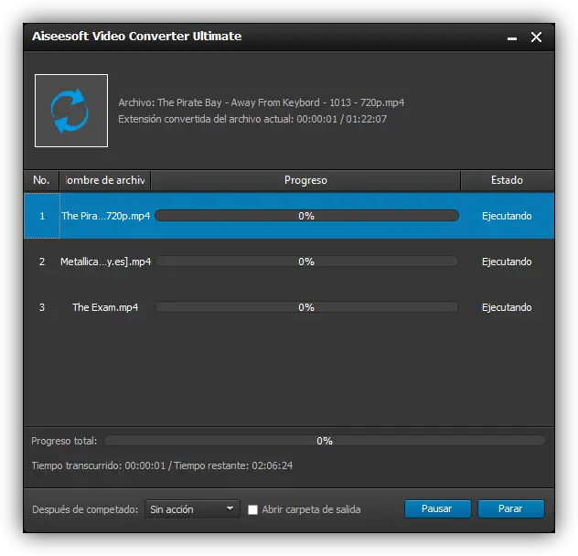Select the 'Metallica...y.es].mp4' file row

coord(106,262)
